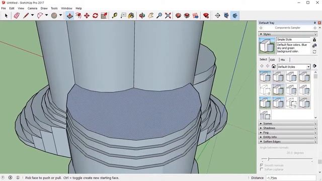Open the Camera menu
322x181 pixels.
32,9
